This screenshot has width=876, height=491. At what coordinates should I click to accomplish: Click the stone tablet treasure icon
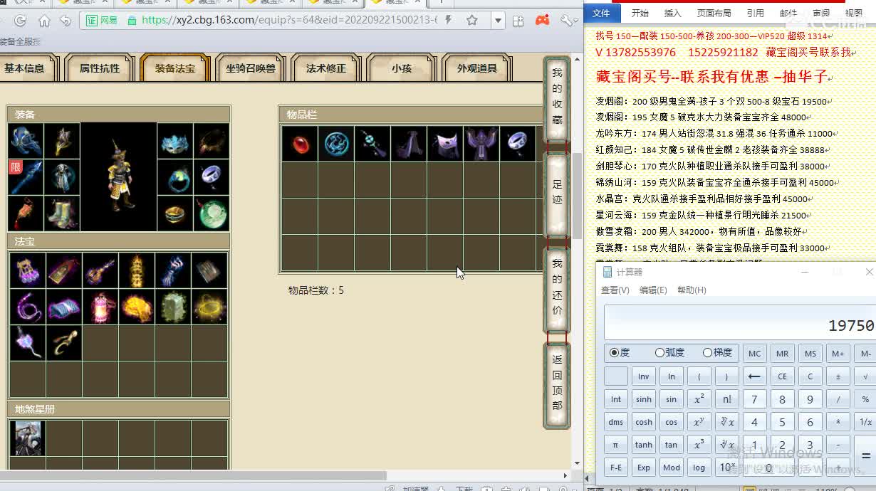click(172, 307)
